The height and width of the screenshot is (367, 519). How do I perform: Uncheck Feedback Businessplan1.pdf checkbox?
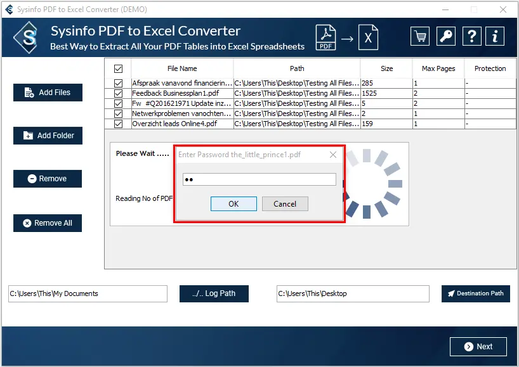[x=118, y=93]
